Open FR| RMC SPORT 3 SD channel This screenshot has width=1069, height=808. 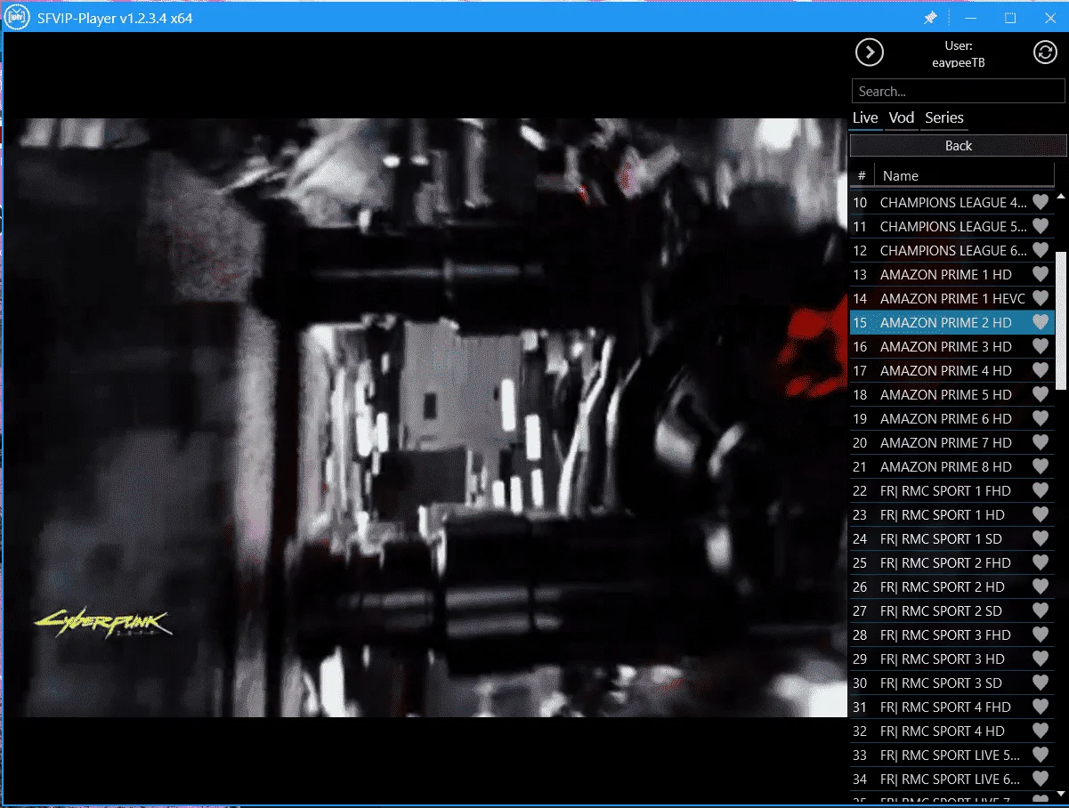(952, 683)
